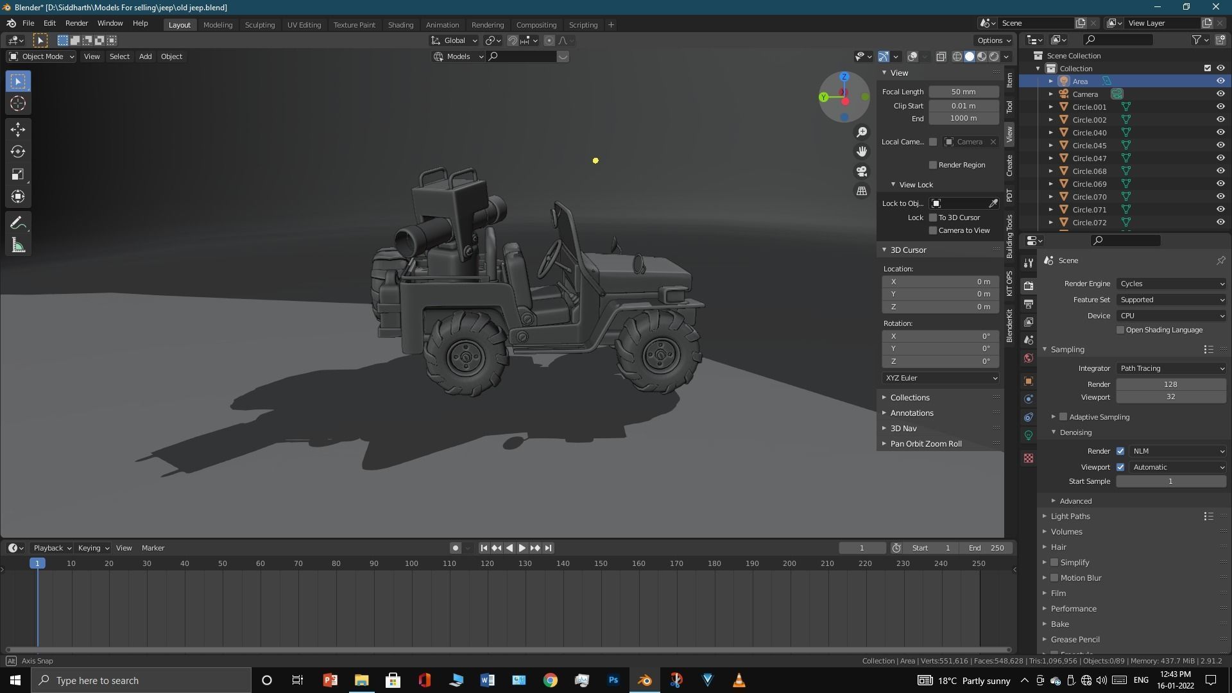Disable Render denoising checkbox
1232x693 pixels.
(1120, 451)
